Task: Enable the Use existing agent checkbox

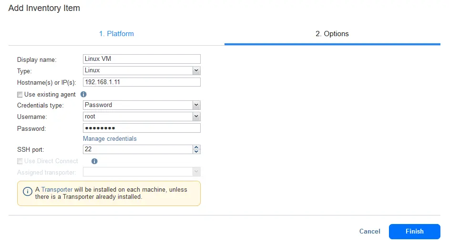Action: click(20, 95)
